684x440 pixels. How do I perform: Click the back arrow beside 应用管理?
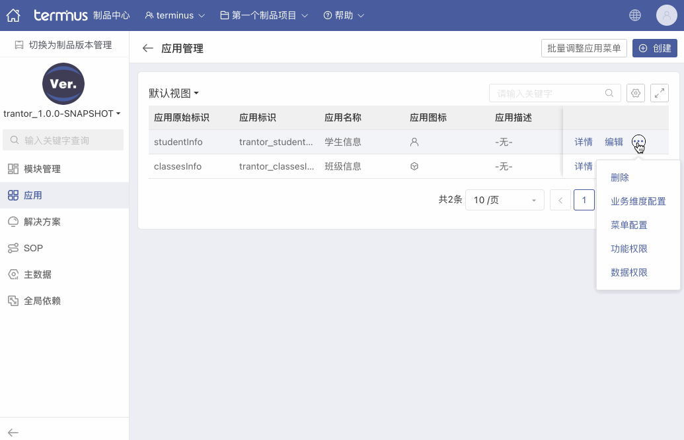pyautogui.click(x=148, y=48)
